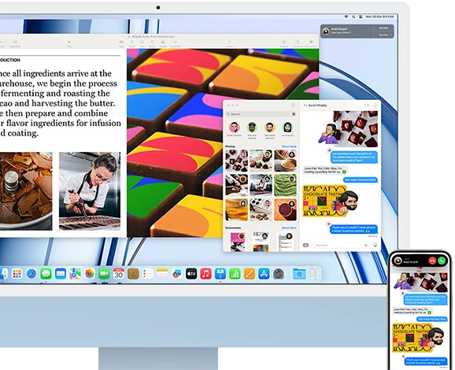Launch Notes from the Dock
The width and height of the screenshot is (455, 370).
tap(162, 274)
